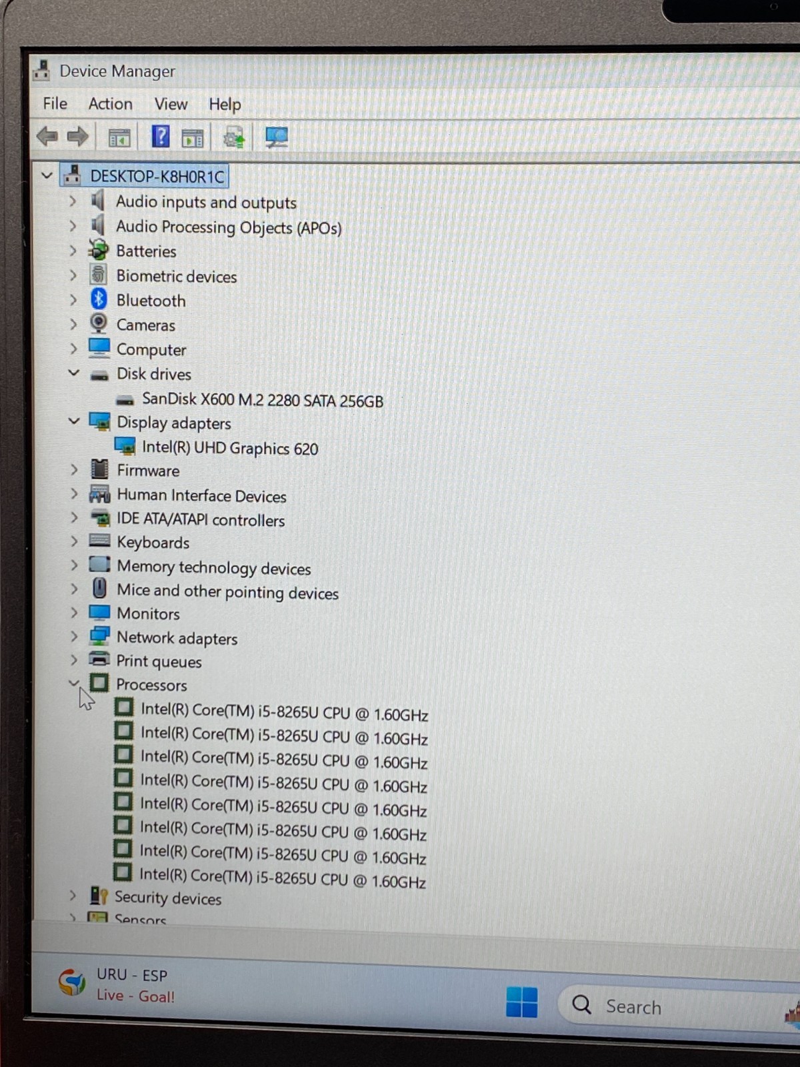This screenshot has height=1067, width=800.
Task: Open the File menu
Action: (x=55, y=103)
